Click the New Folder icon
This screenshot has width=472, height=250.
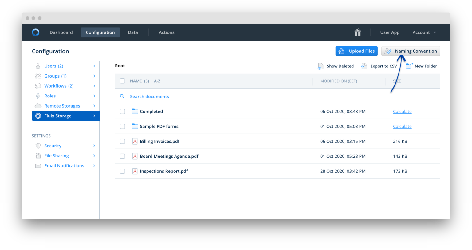409,66
